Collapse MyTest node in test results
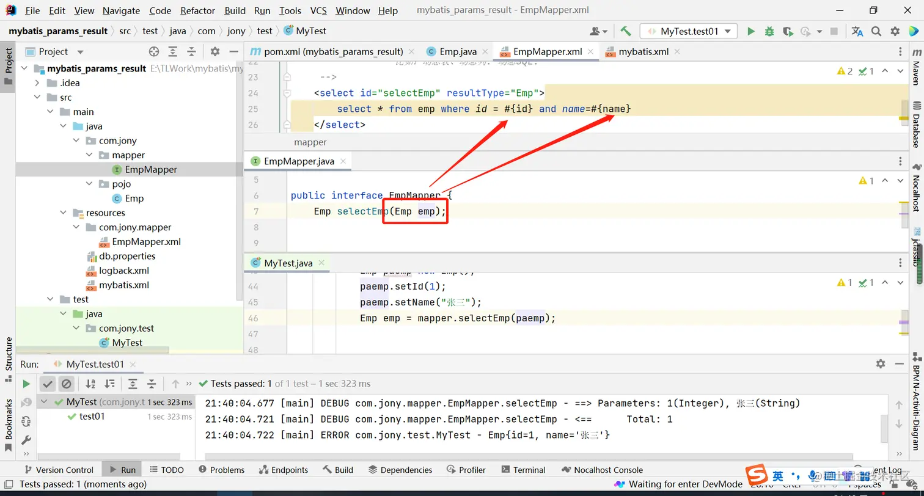 pyautogui.click(x=45, y=402)
